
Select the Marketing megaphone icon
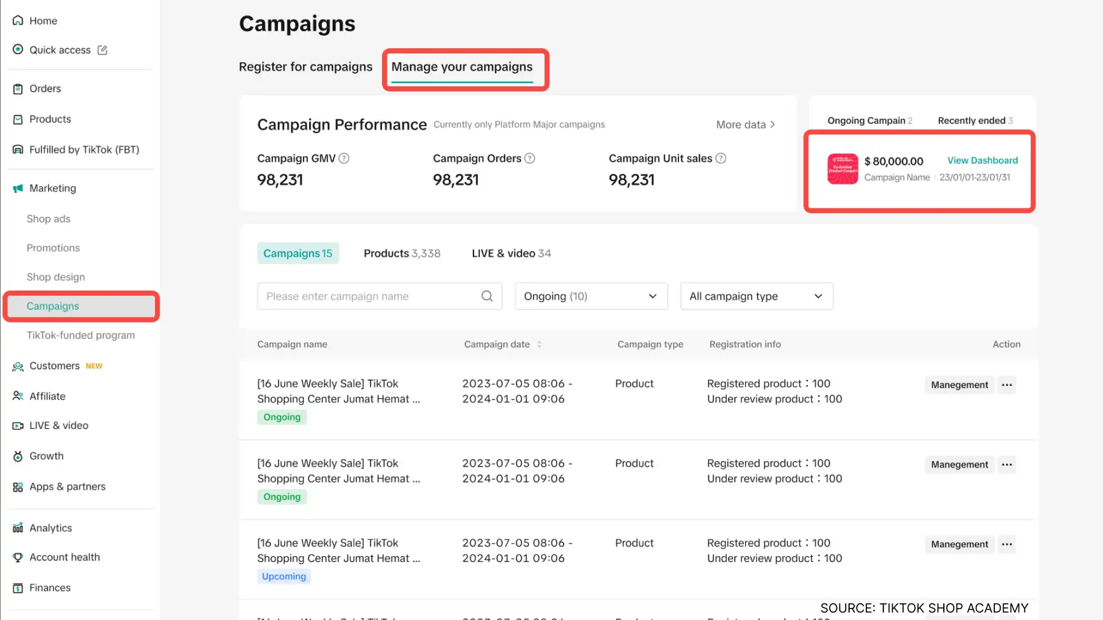pos(17,188)
